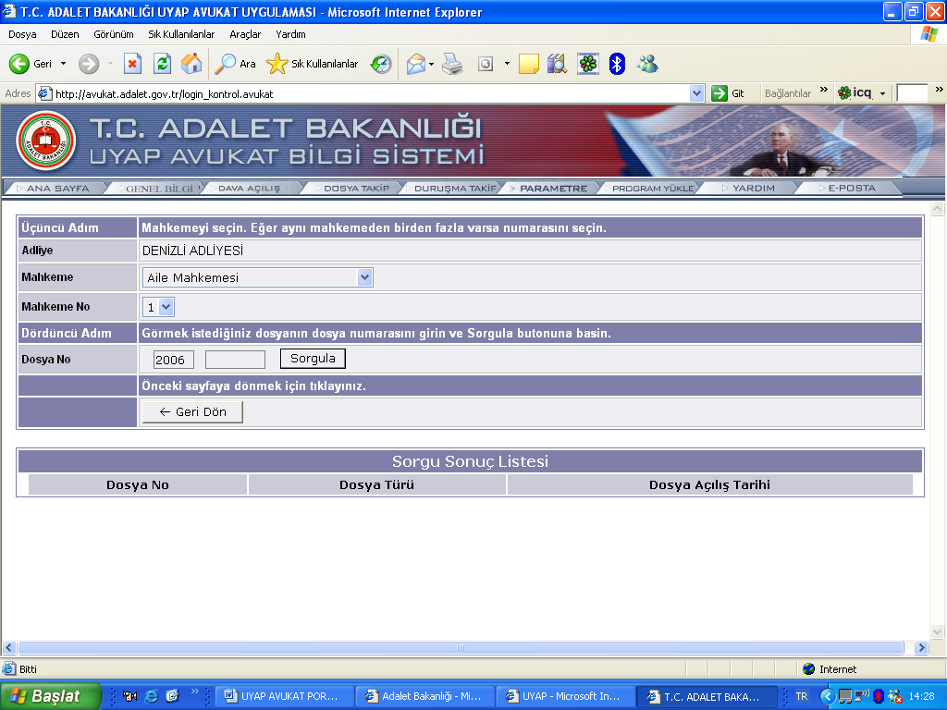
Task: Stop page loading with red X icon
Action: coord(132,64)
